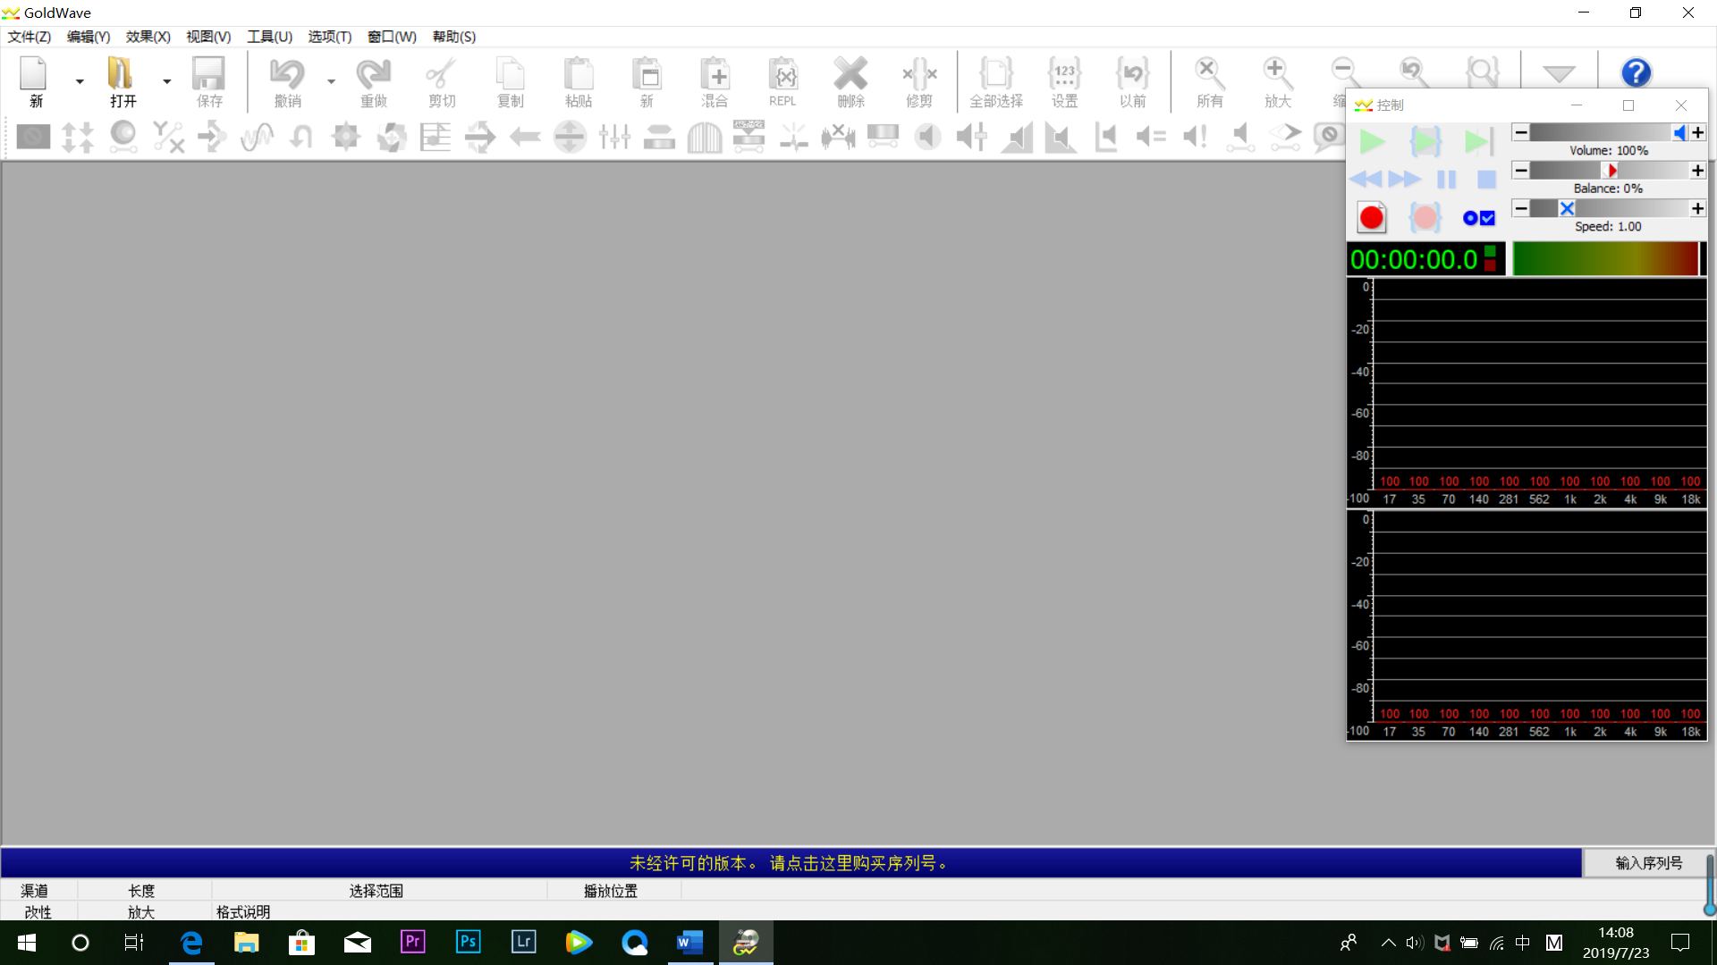Click toolbar overflow down-arrow icon
This screenshot has width=1717, height=965.
tap(1559, 74)
